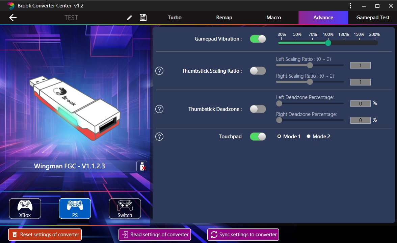Viewport: 397px width, 243px height.
Task: Click the 200% vibration scale label
Action: click(374, 34)
